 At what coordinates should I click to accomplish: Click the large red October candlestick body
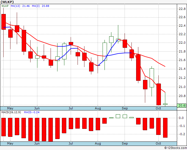coord(158,94)
